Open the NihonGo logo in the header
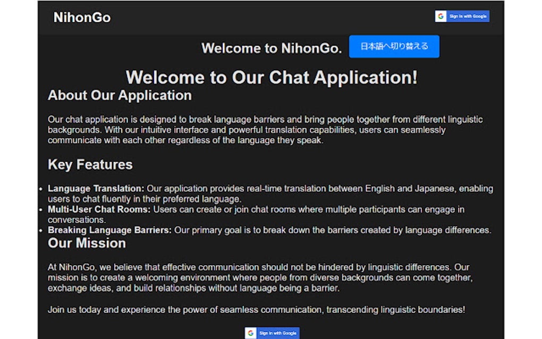Screen dimensions: 542x339 click(82, 18)
